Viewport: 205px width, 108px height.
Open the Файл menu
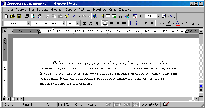[9, 10]
